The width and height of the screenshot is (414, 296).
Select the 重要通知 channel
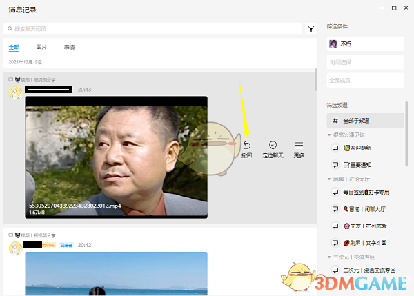point(357,165)
